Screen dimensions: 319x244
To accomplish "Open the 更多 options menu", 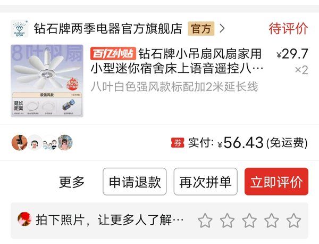I will (x=72, y=182).
